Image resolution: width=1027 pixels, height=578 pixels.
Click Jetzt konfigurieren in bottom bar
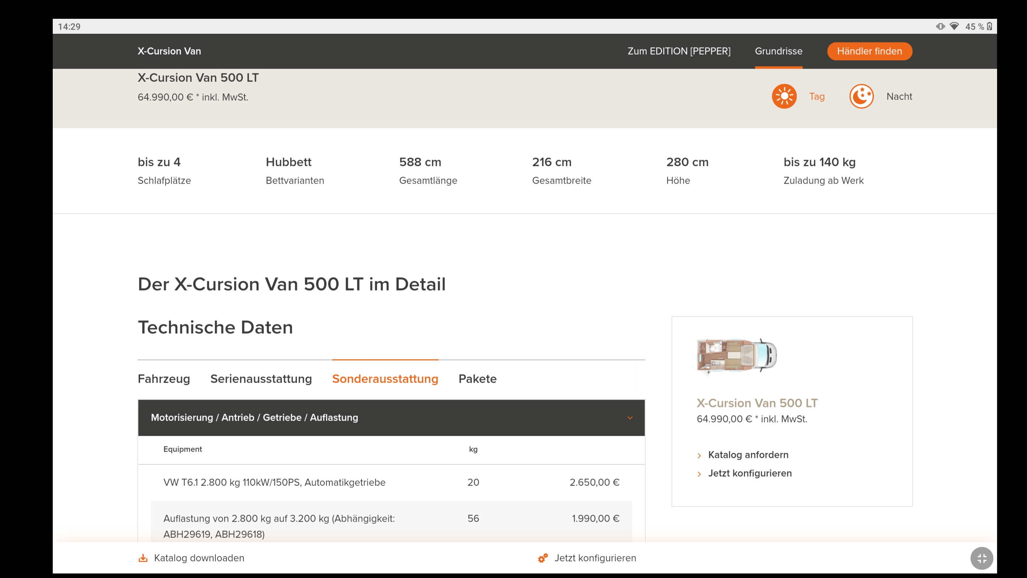[595, 558]
